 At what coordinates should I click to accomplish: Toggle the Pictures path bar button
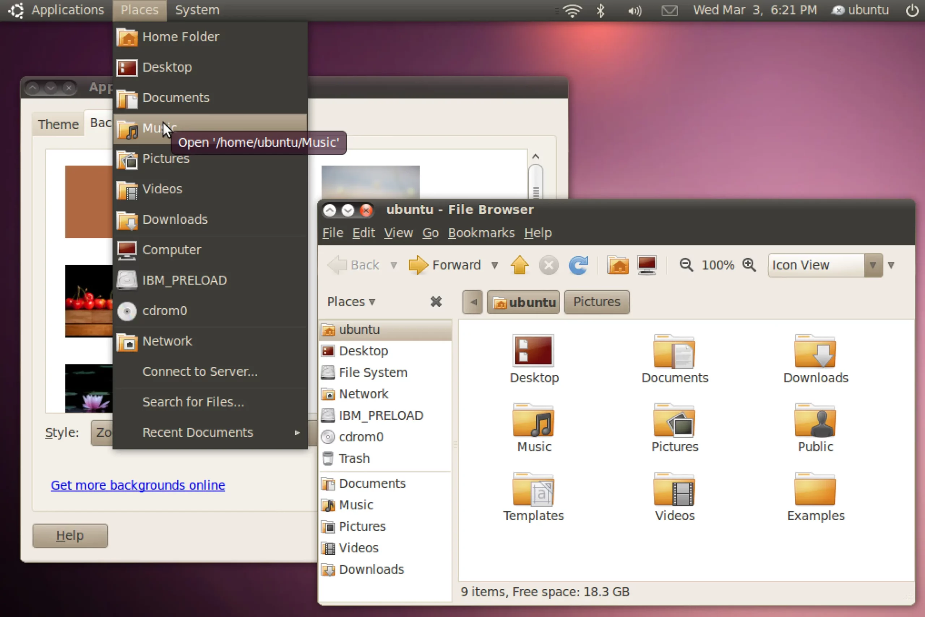[x=596, y=302]
